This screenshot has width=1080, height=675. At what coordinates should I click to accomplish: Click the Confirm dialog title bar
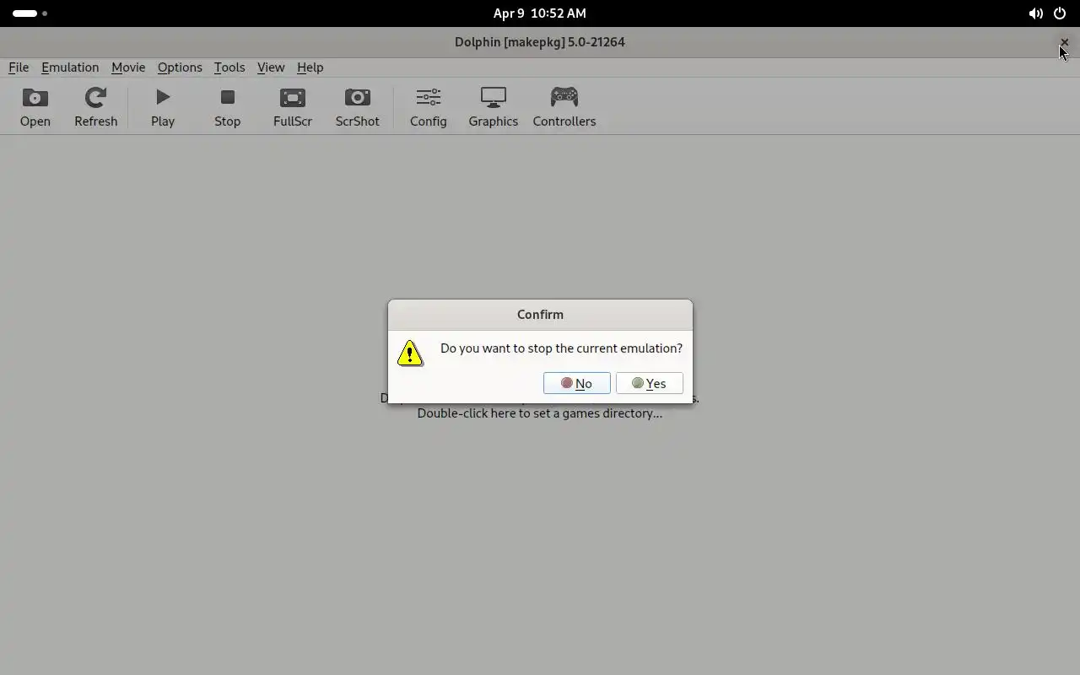point(540,314)
